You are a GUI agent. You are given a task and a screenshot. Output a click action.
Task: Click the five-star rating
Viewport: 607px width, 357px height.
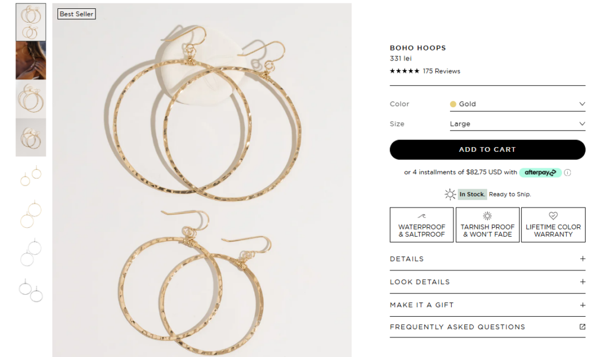coord(404,71)
